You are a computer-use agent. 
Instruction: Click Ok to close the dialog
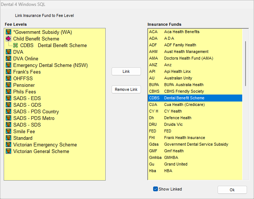(232, 190)
